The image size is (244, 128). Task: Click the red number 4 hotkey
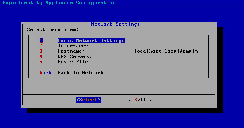(41, 57)
